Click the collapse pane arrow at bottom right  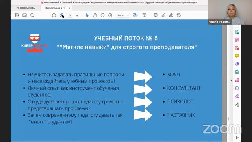pos(237,138)
